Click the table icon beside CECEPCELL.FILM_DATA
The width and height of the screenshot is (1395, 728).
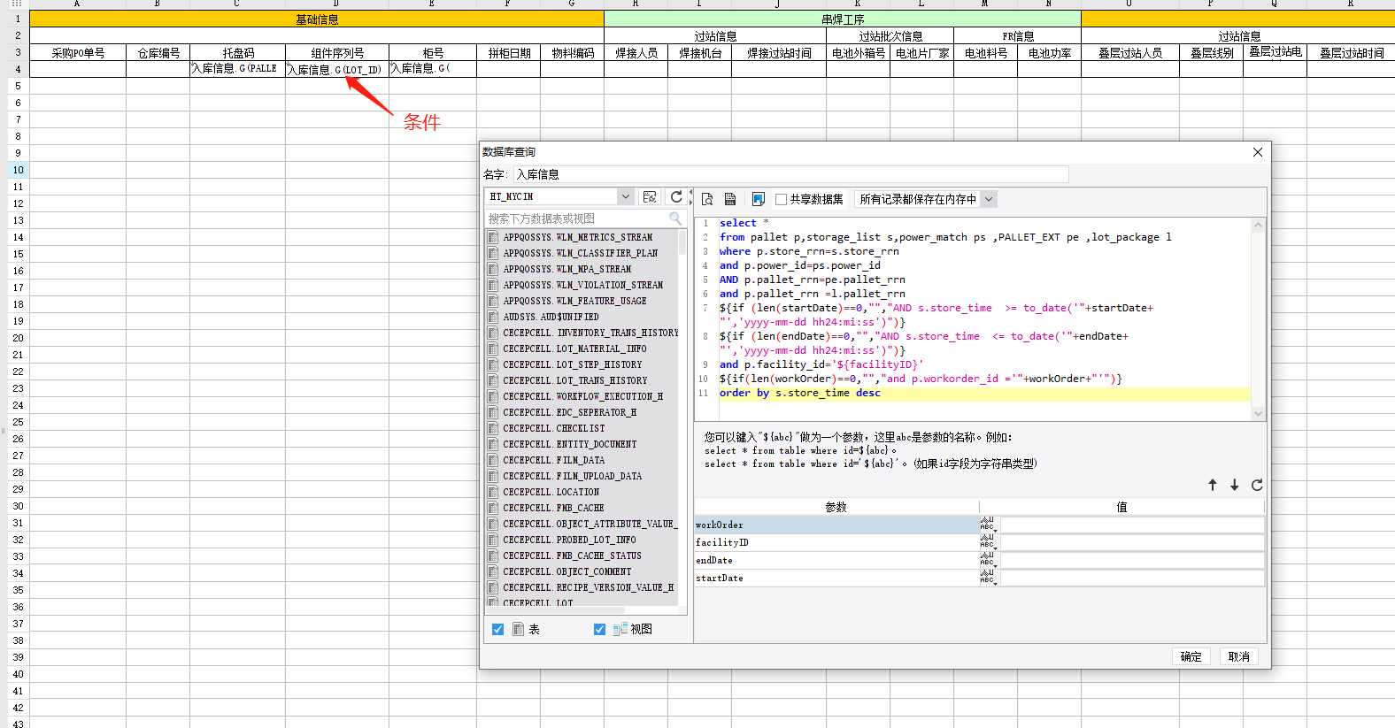pyautogui.click(x=493, y=460)
